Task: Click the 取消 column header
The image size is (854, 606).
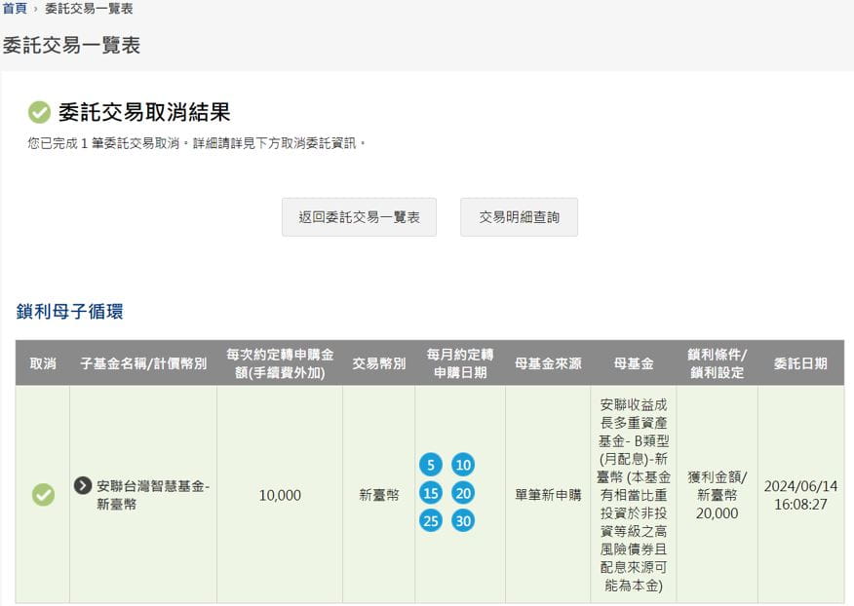Action: (x=43, y=363)
